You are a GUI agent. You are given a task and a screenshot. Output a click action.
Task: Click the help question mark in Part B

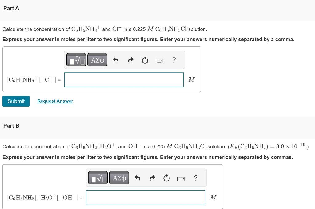pos(196,178)
